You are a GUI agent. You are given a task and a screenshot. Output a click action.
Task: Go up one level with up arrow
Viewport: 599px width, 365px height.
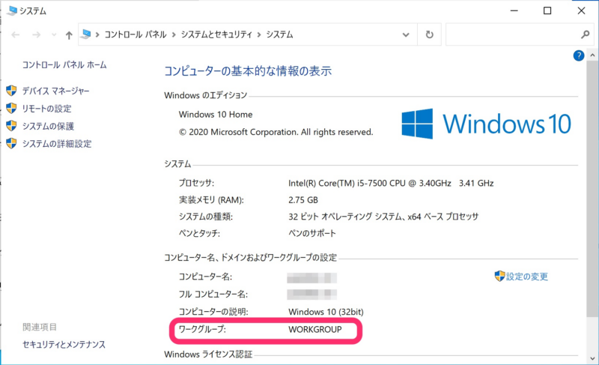pyautogui.click(x=69, y=35)
